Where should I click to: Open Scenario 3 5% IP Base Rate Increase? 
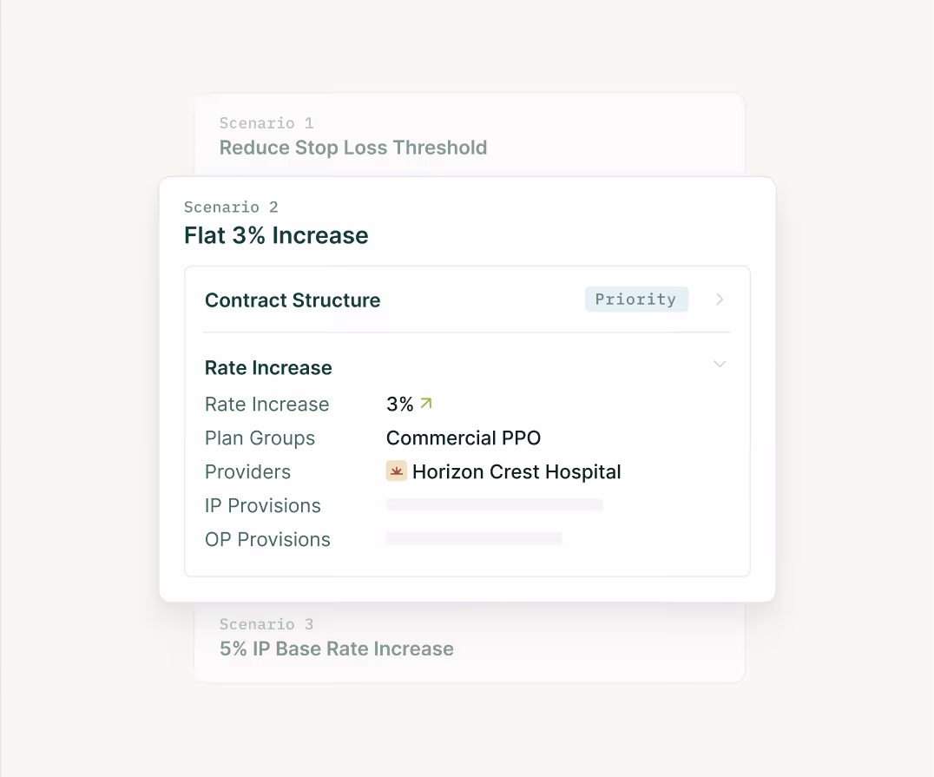(336, 649)
